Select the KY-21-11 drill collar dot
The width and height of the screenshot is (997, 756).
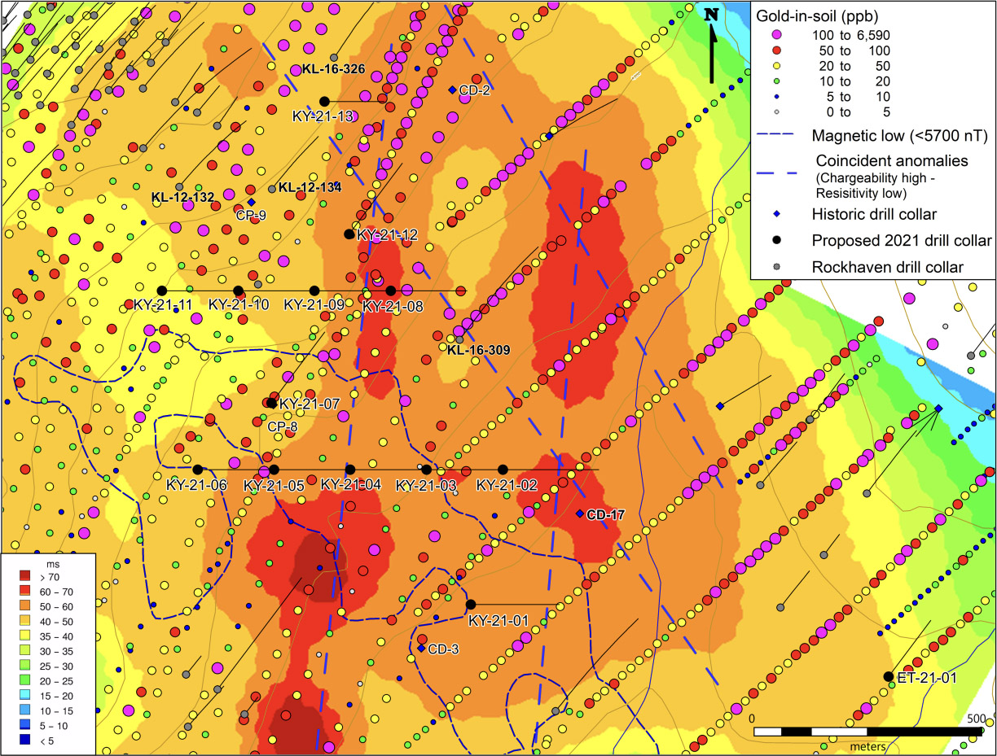point(161,291)
